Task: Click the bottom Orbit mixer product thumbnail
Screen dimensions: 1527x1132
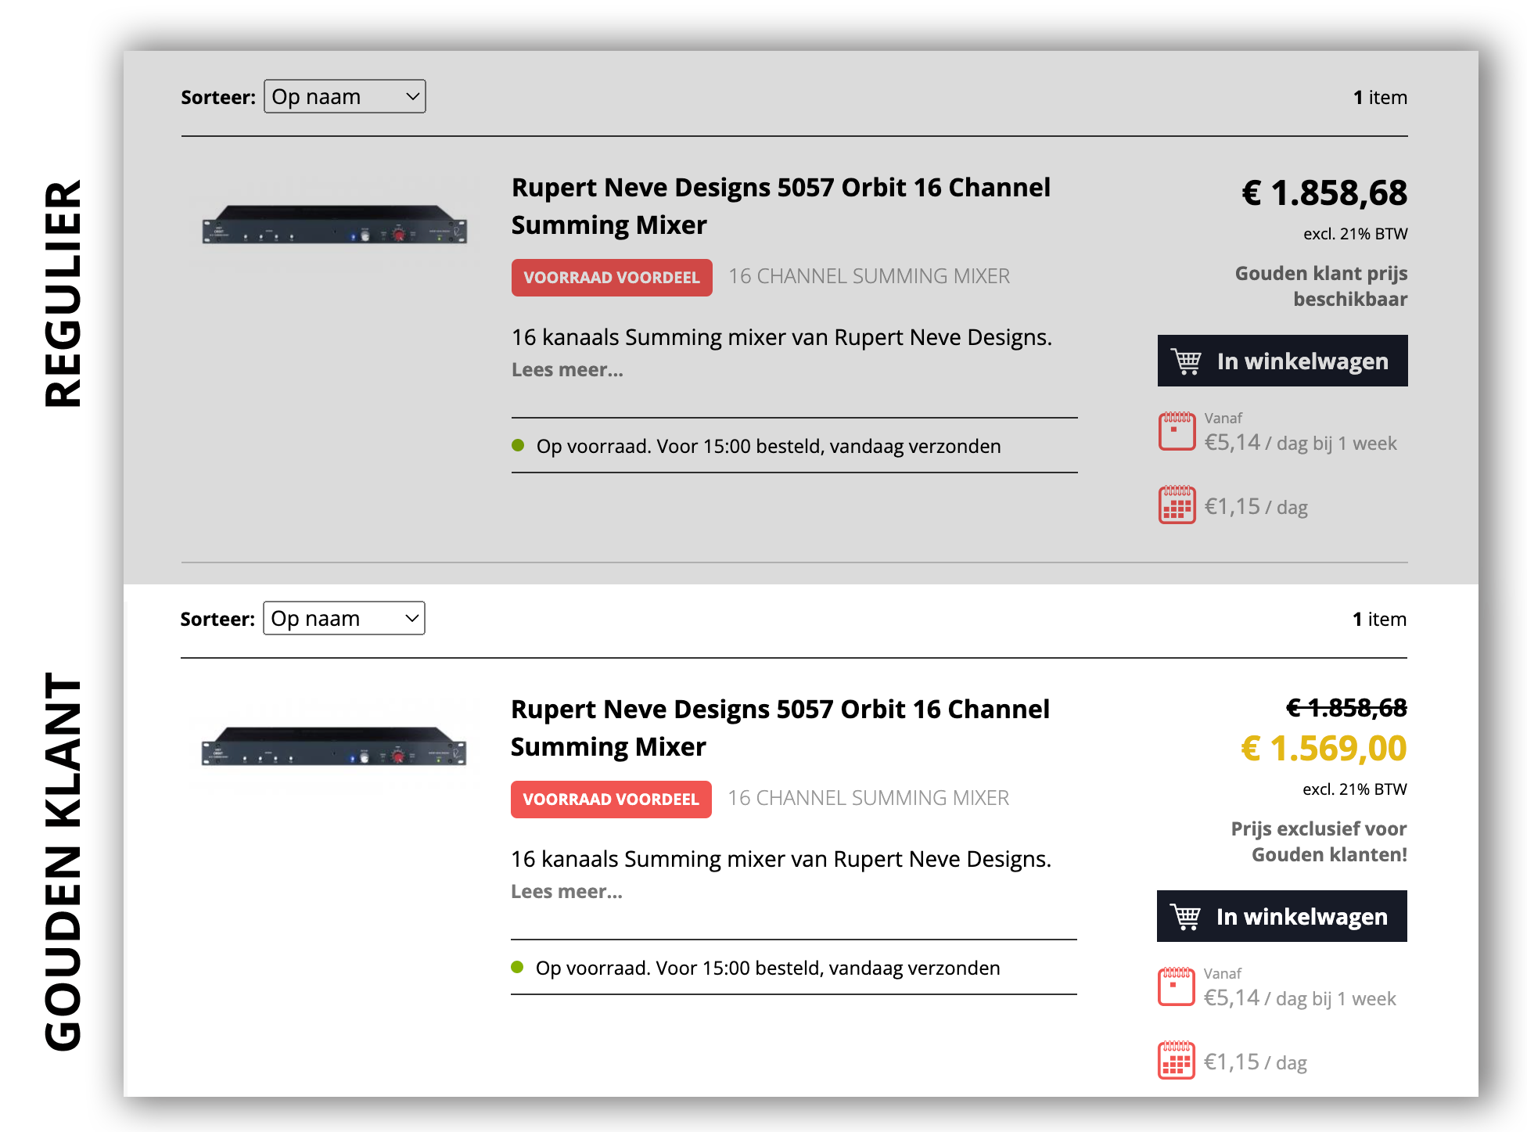Action: tap(334, 746)
